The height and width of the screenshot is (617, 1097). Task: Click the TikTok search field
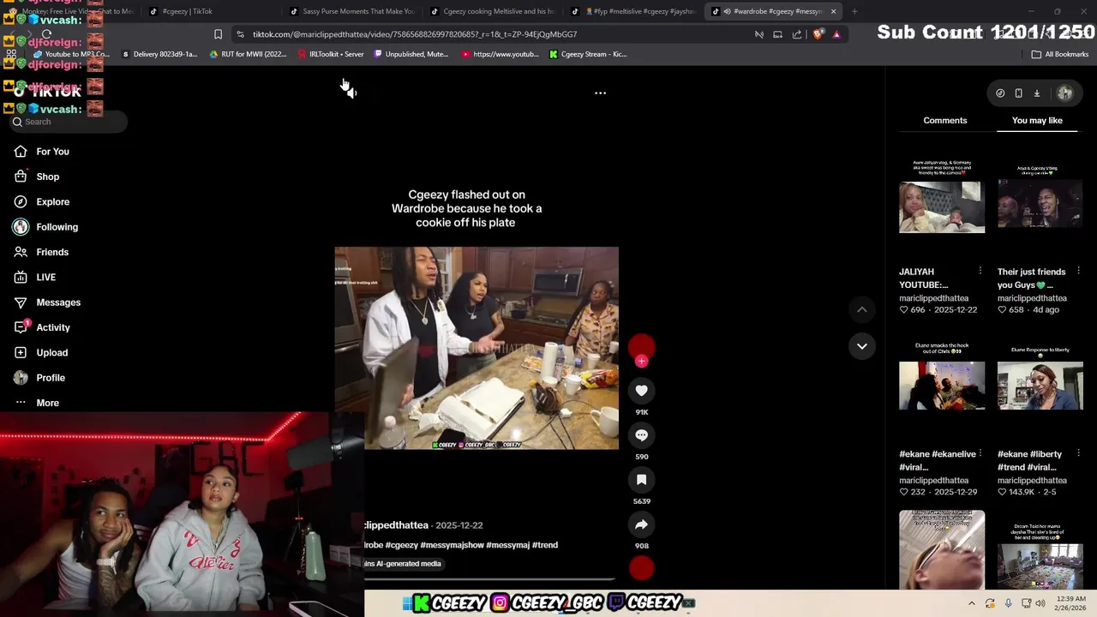(69, 122)
